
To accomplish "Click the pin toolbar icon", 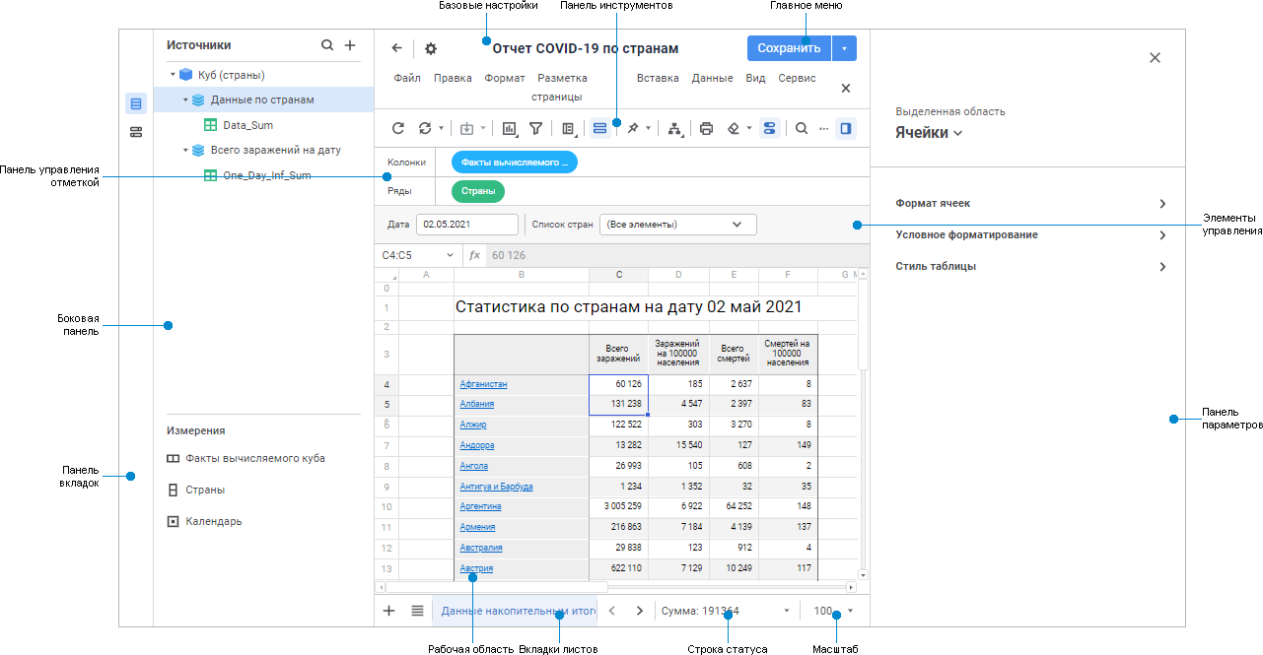I will (x=633, y=128).
